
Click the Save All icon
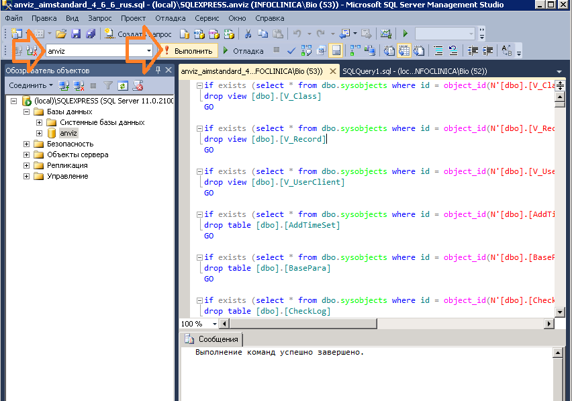(91, 34)
